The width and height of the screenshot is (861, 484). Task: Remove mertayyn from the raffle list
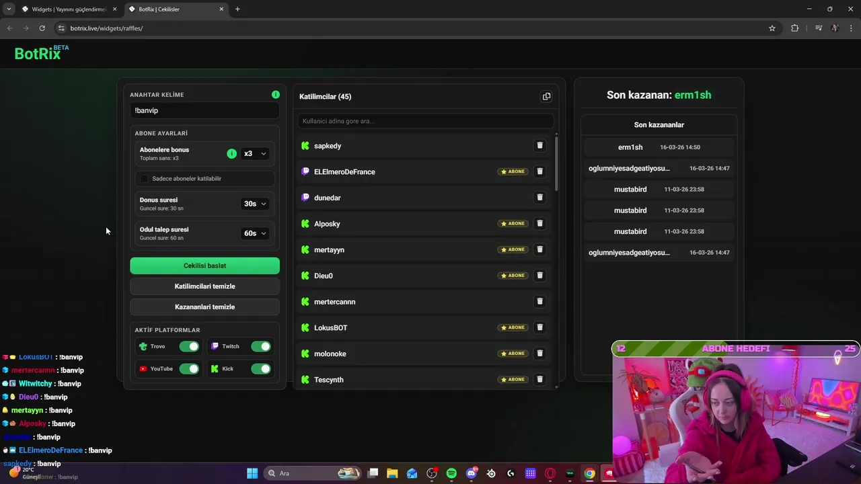pos(539,249)
